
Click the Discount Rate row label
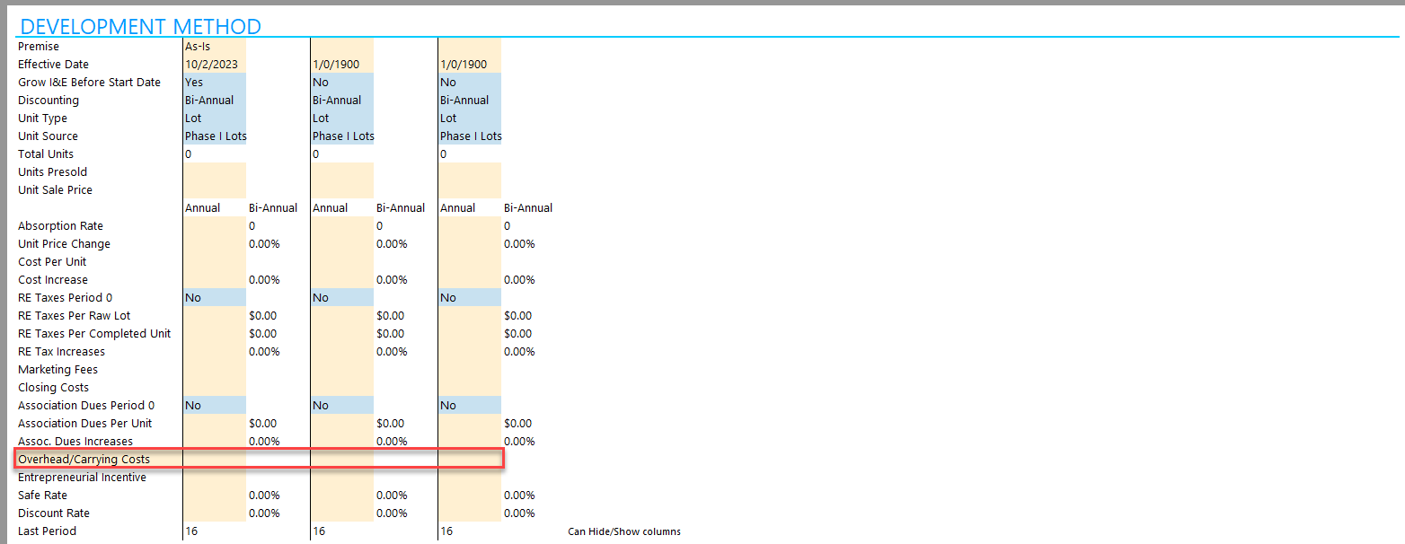click(x=53, y=513)
